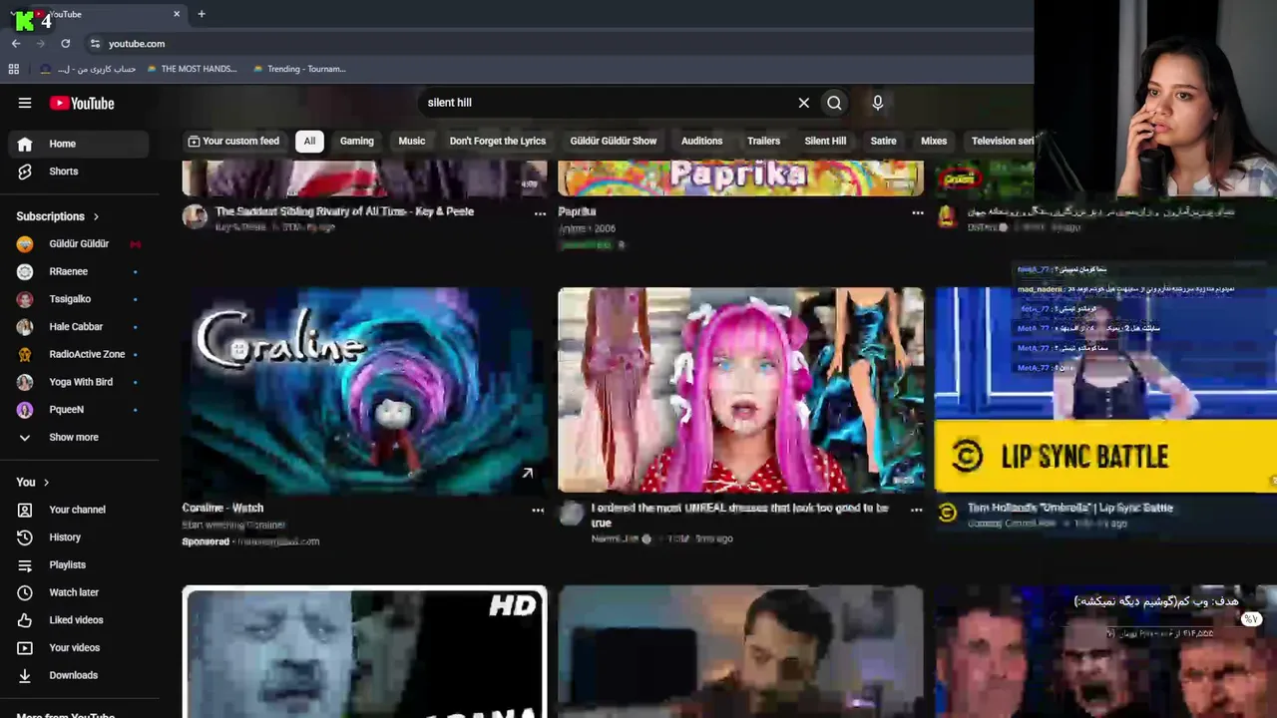Open watch History in sidebar

80,538
